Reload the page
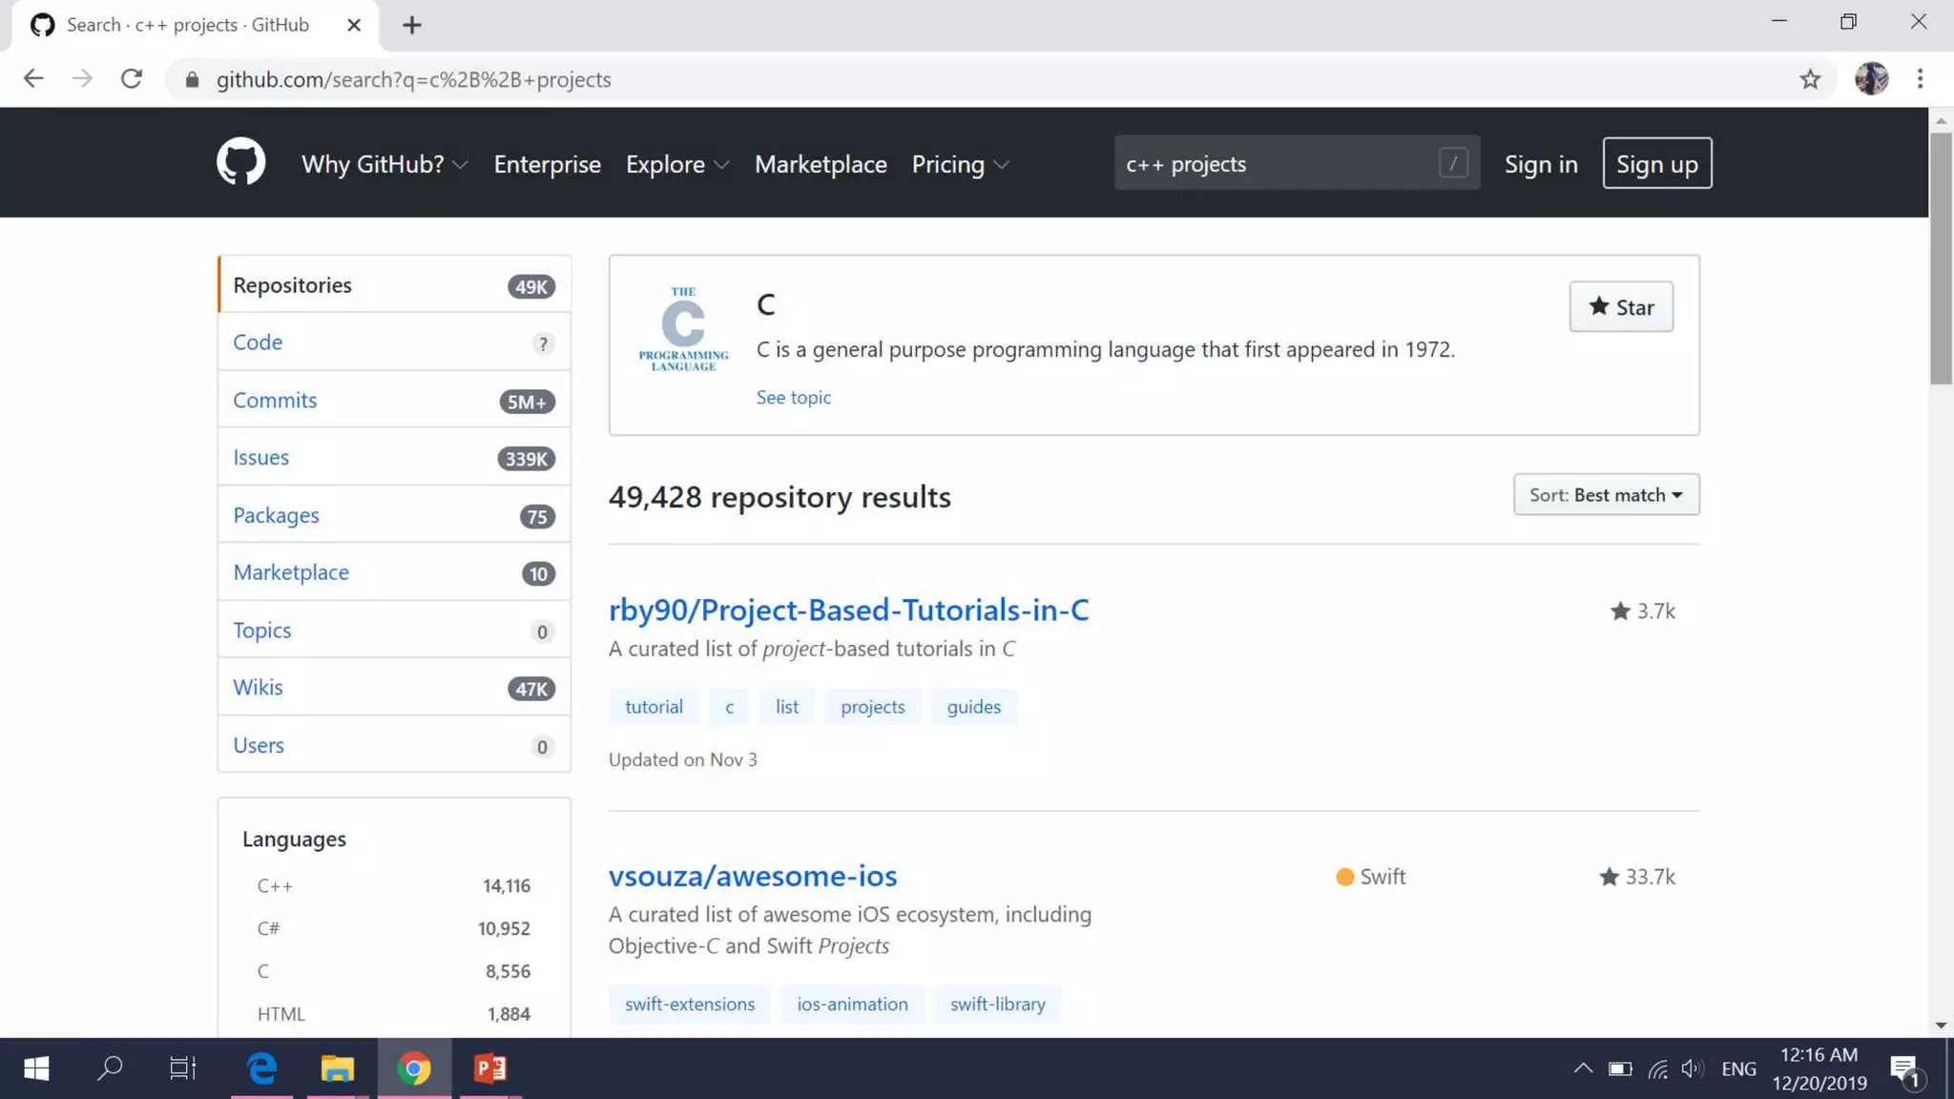1954x1099 pixels. click(x=132, y=79)
